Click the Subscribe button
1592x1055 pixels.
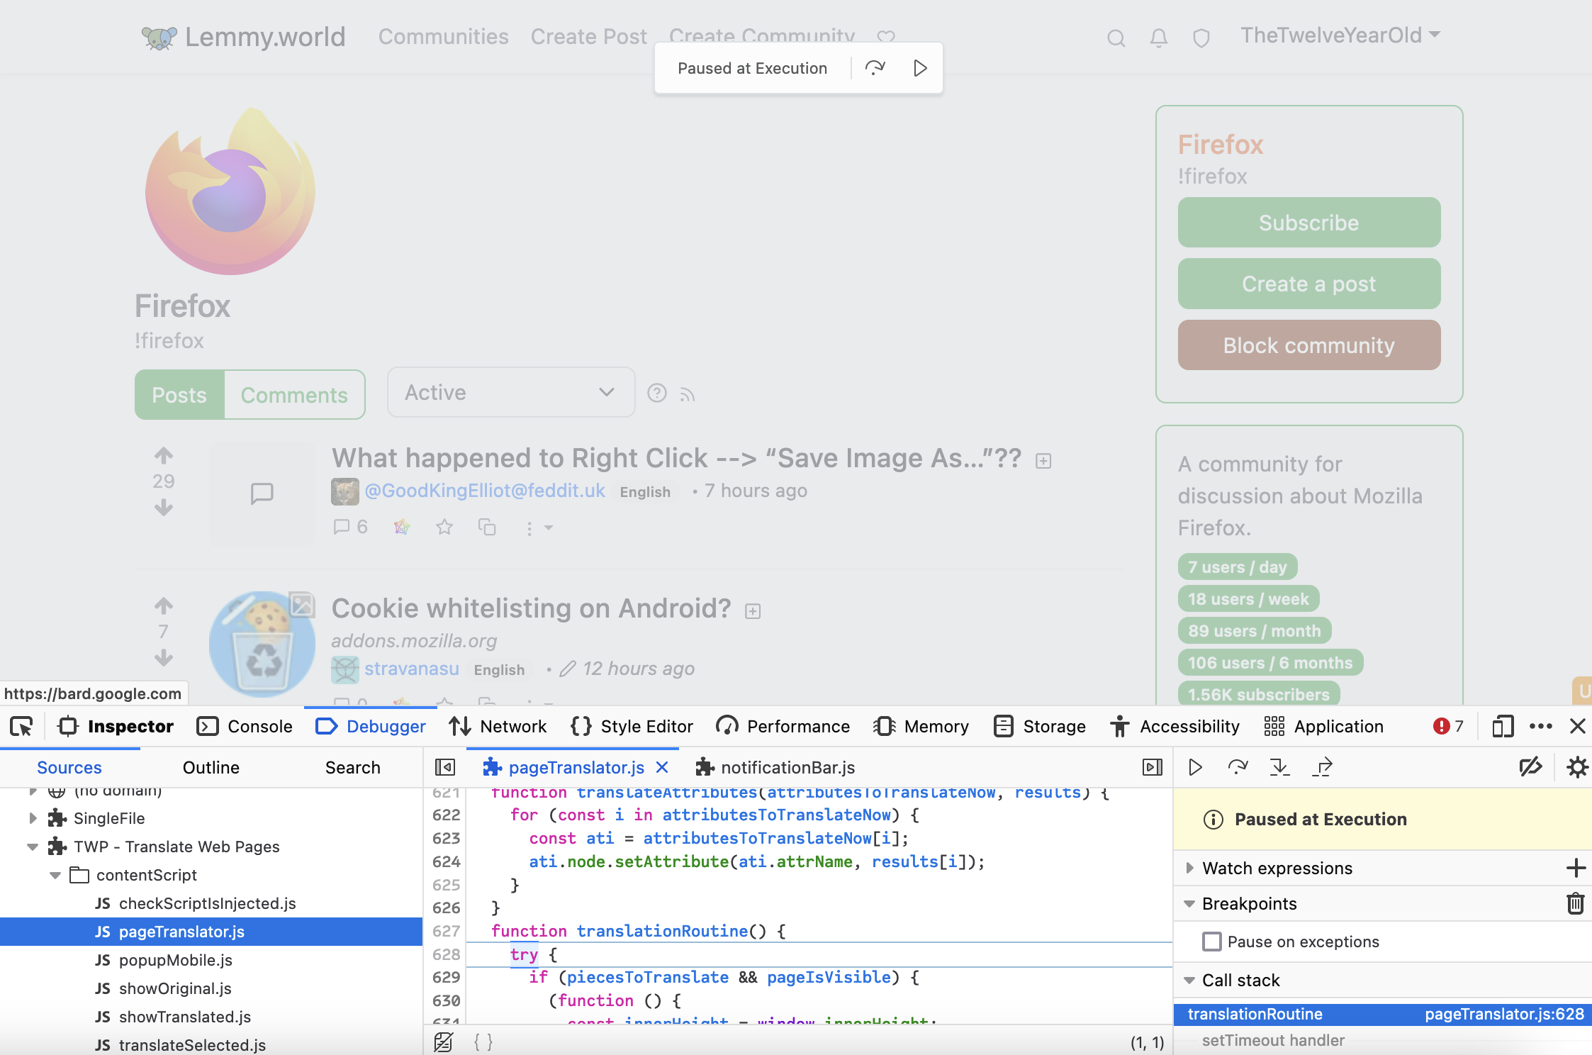pos(1309,223)
